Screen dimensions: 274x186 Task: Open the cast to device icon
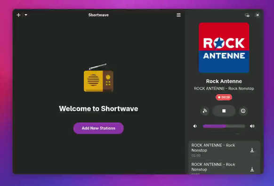pyautogui.click(x=205, y=111)
